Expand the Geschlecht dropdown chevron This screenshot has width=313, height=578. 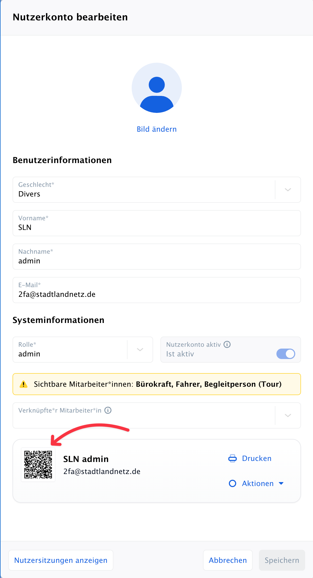288,190
